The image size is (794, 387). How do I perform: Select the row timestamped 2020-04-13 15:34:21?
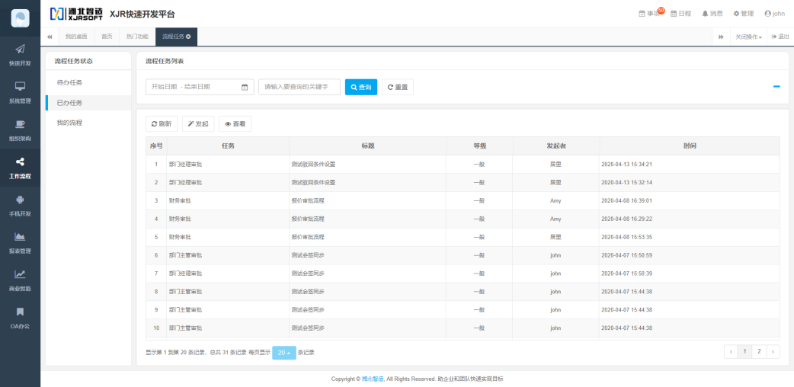point(463,164)
